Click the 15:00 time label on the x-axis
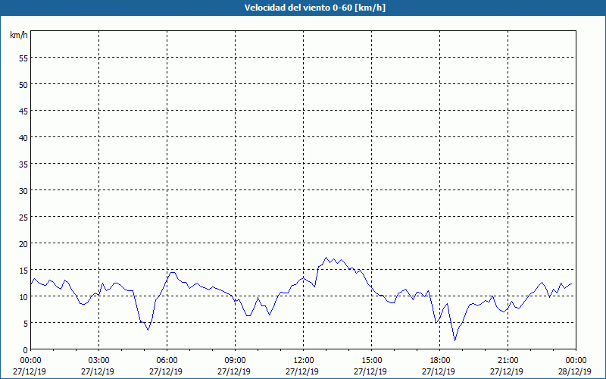Image resolution: width=606 pixels, height=379 pixels. coord(372,360)
